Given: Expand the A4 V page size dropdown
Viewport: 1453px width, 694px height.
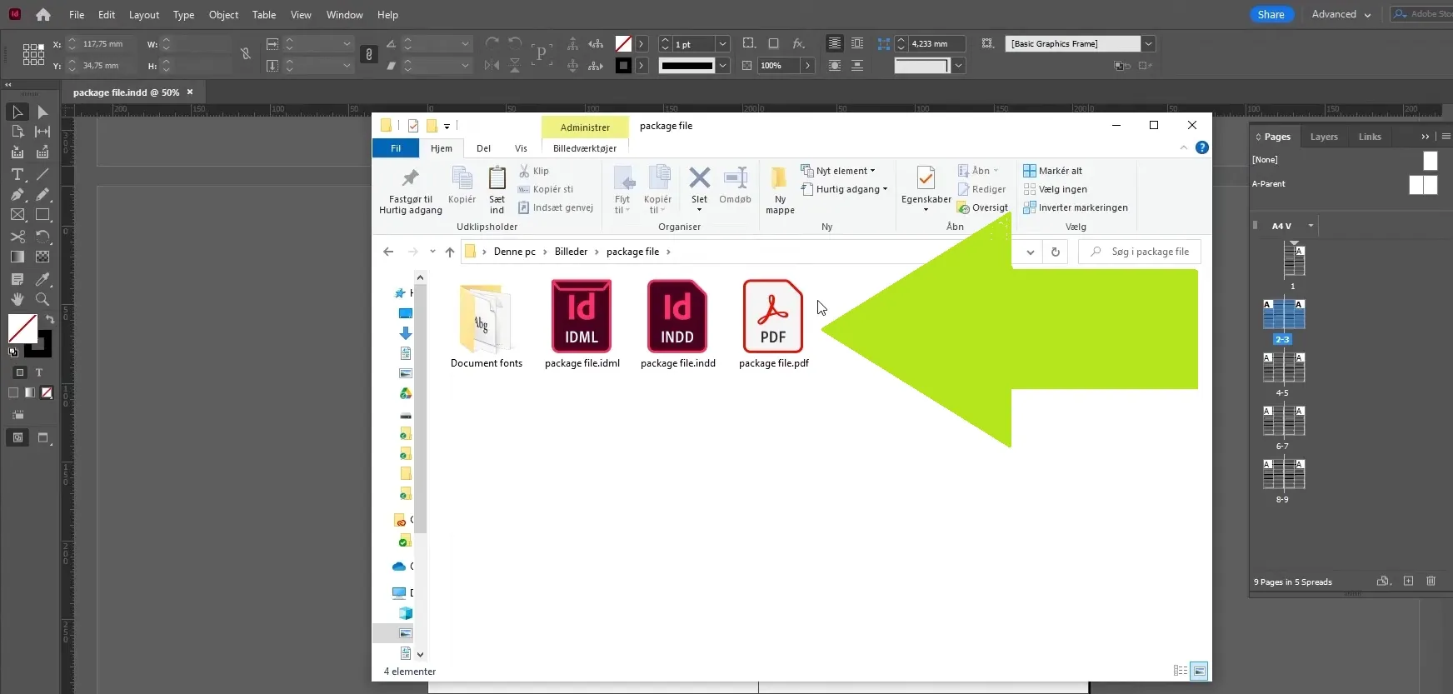Looking at the screenshot, I should pos(1311,226).
